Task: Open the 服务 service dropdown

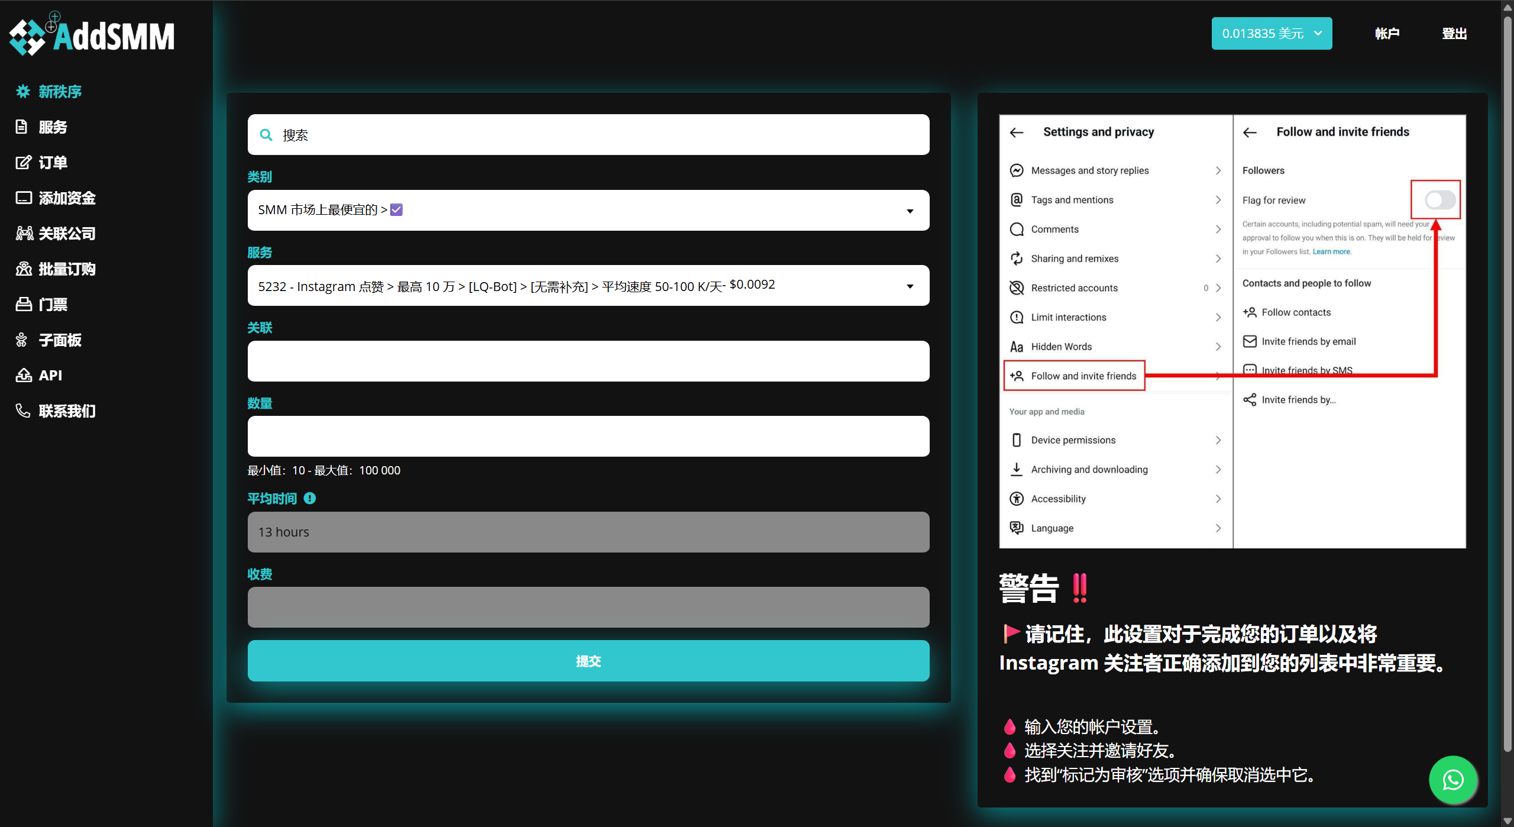Action: (x=588, y=286)
